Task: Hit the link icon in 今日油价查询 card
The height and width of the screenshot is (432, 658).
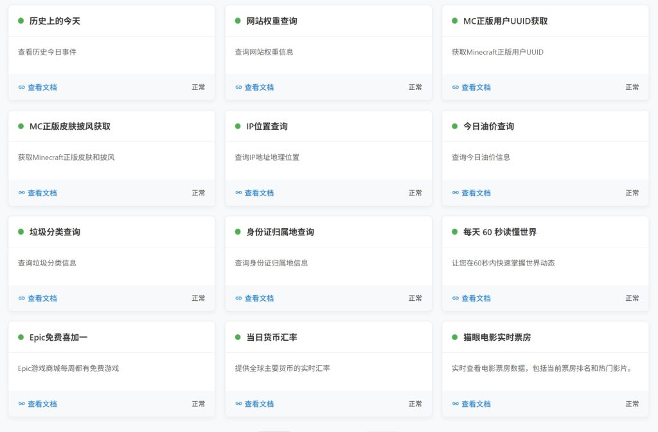Action: tap(456, 193)
